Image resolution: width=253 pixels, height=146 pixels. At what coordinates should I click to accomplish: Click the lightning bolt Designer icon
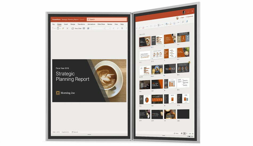187,21
